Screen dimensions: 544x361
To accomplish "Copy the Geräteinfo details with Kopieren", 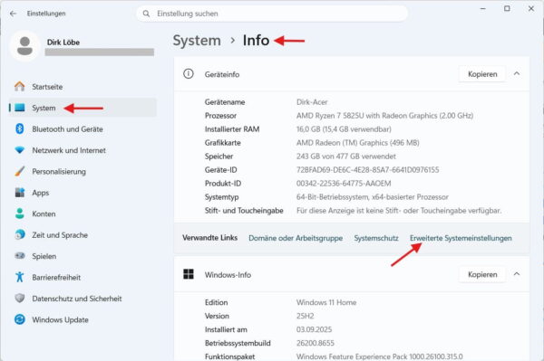I will click(x=482, y=74).
